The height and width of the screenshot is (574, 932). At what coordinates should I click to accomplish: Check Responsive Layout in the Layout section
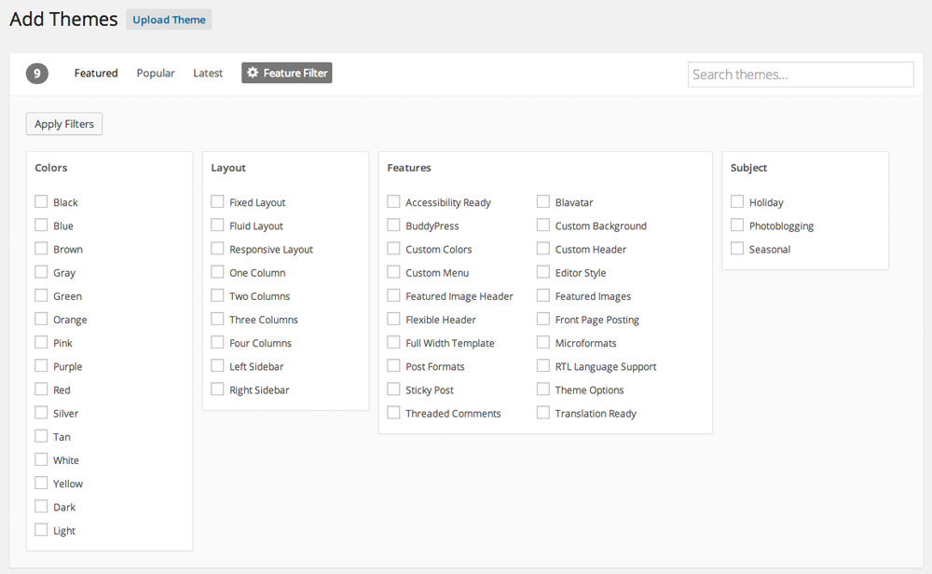pos(217,249)
